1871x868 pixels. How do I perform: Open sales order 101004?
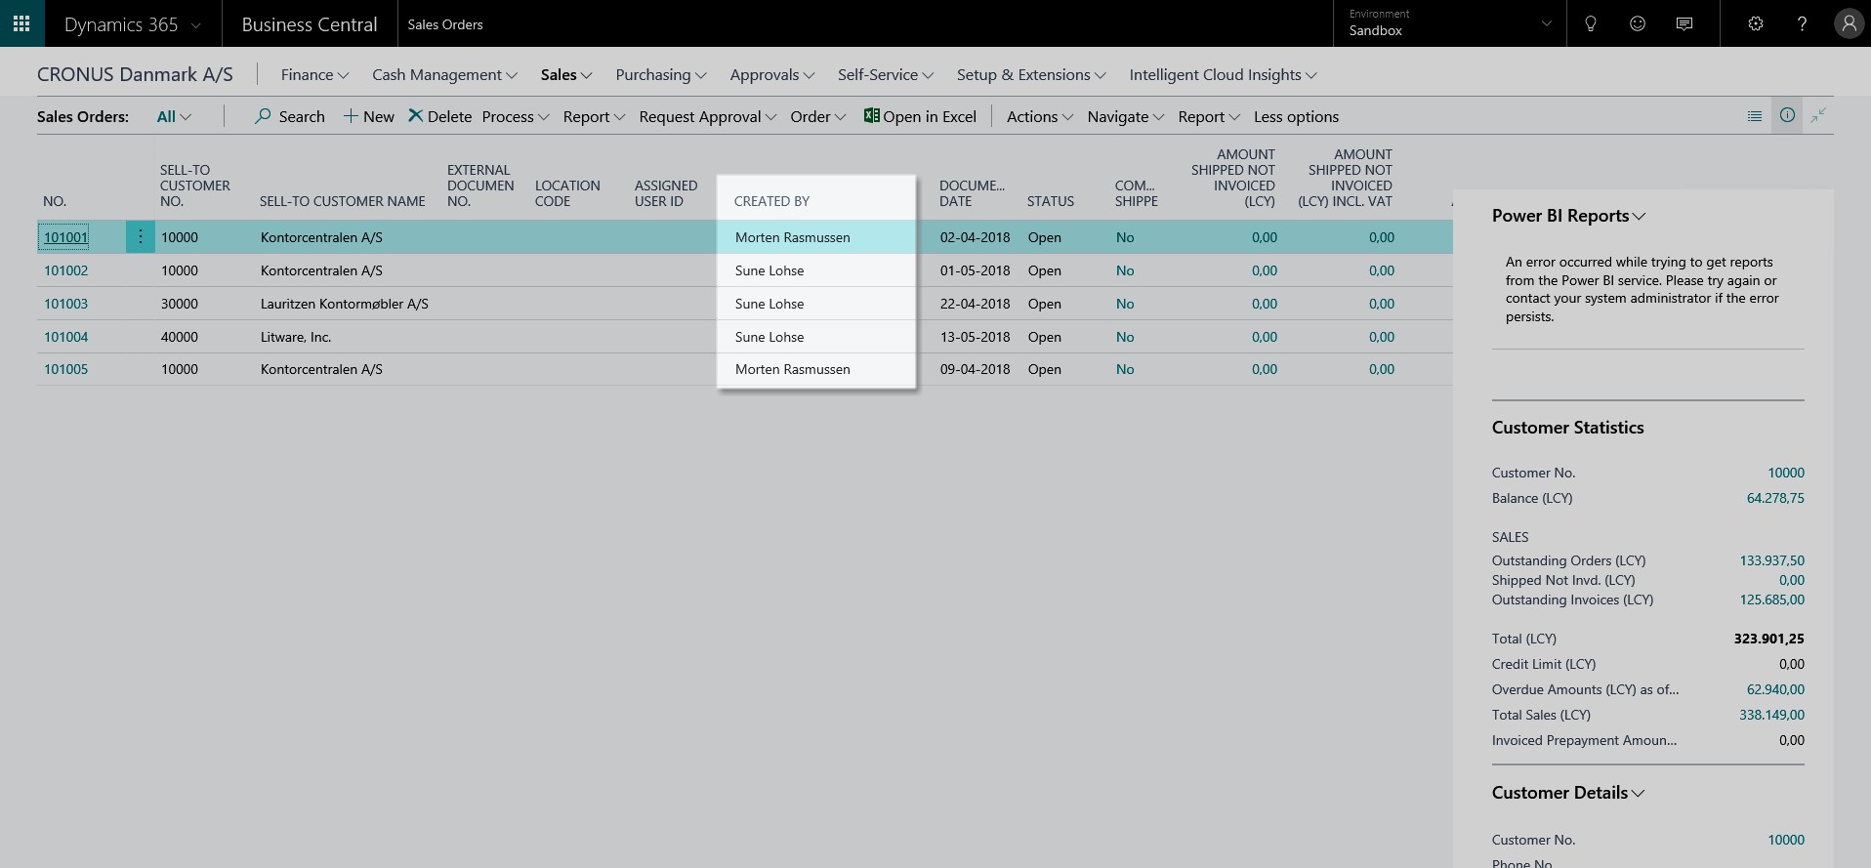pyautogui.click(x=65, y=337)
